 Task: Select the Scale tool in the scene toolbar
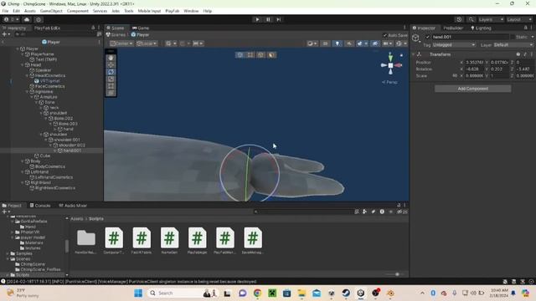pos(111,79)
